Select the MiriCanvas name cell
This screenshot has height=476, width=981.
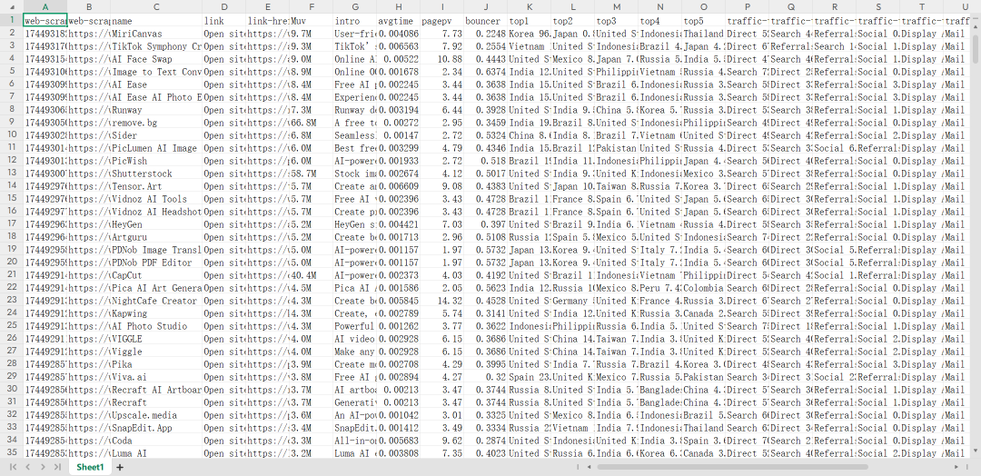156,34
